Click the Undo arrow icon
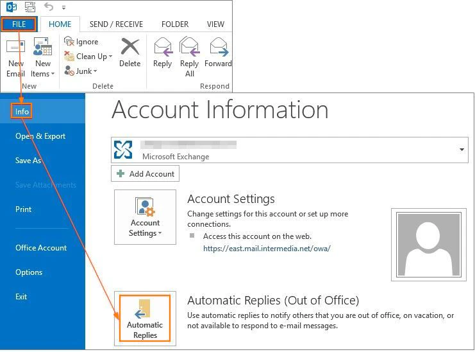The image size is (475, 352). coord(49,6)
